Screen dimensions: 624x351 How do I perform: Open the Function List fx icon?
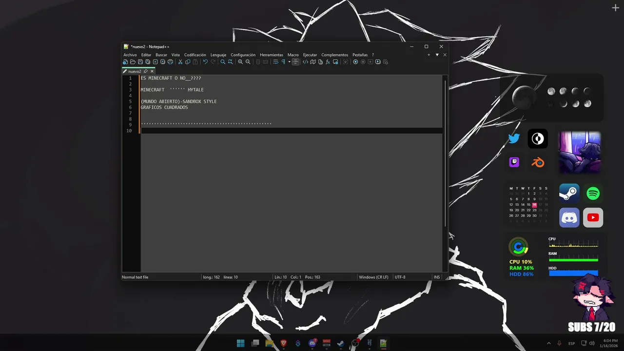click(328, 62)
